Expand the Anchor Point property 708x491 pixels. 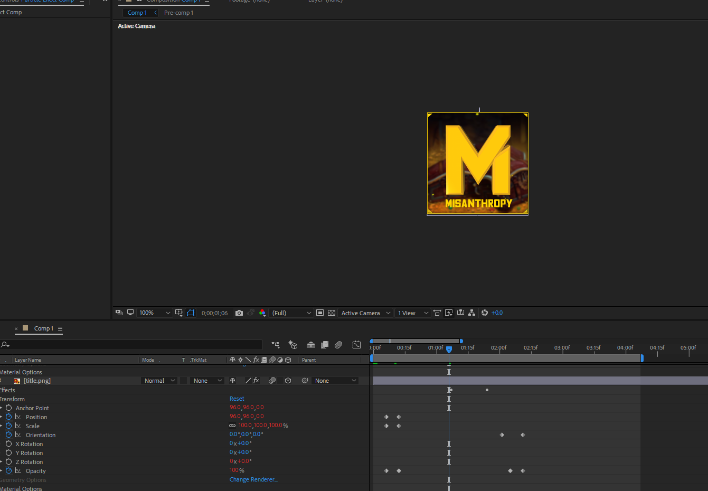(2, 408)
